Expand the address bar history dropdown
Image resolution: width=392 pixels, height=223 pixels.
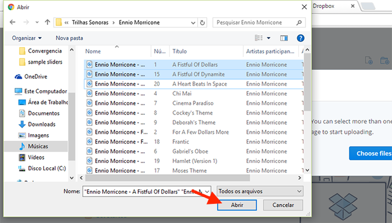193,23
